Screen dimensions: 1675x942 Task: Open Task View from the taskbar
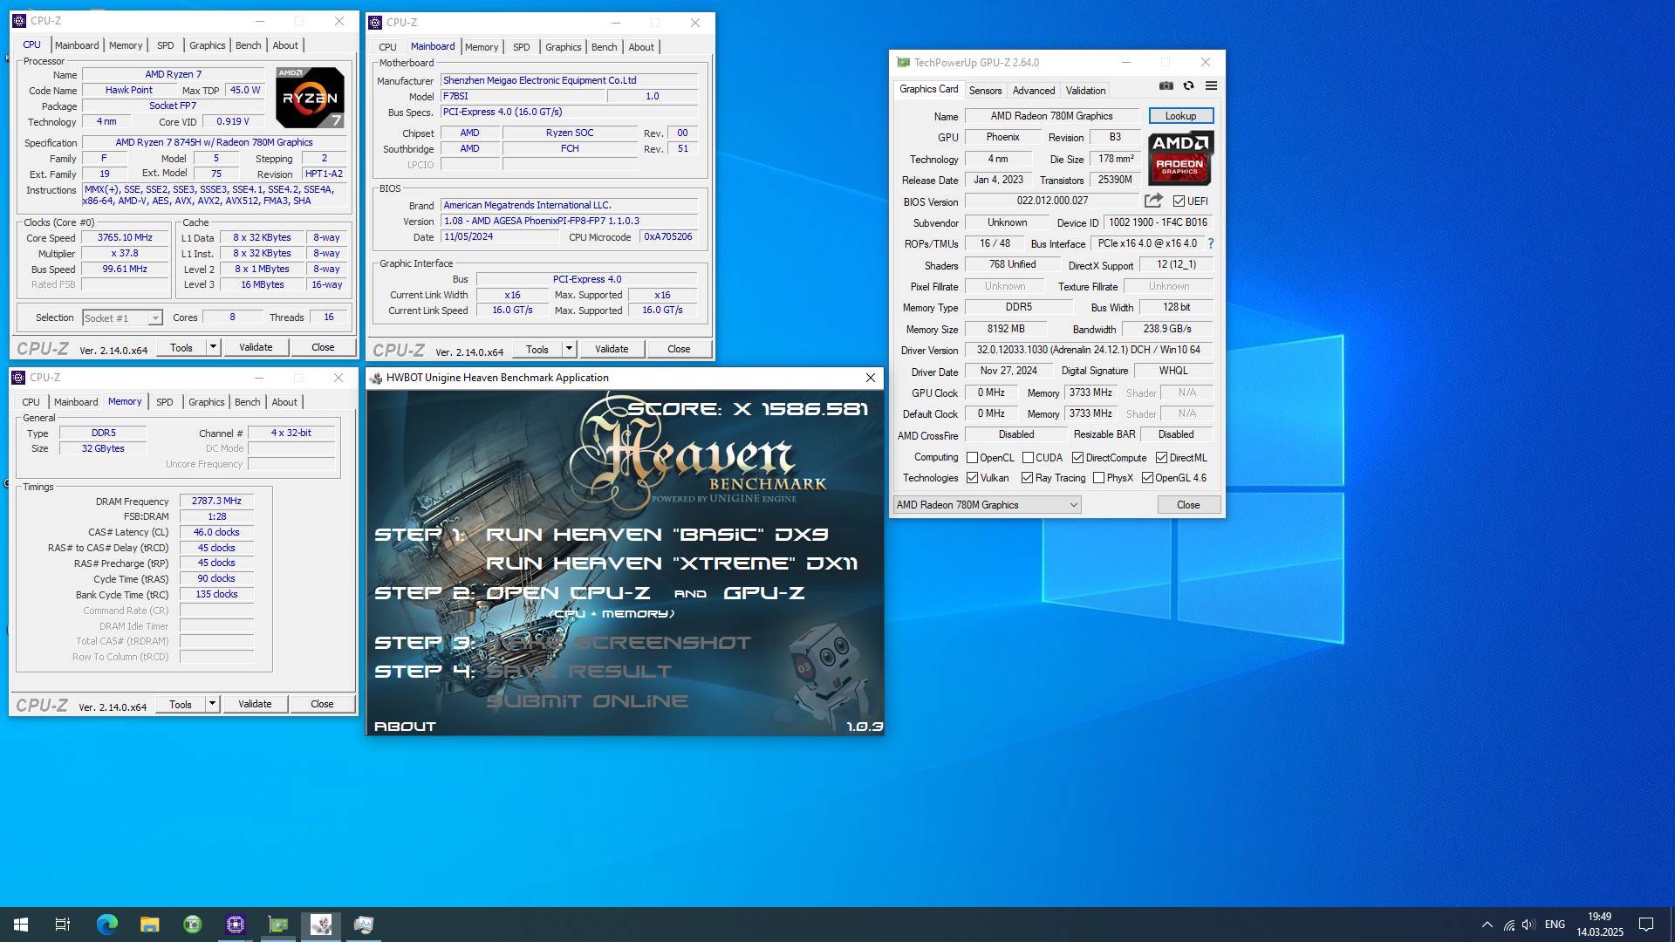(x=63, y=925)
